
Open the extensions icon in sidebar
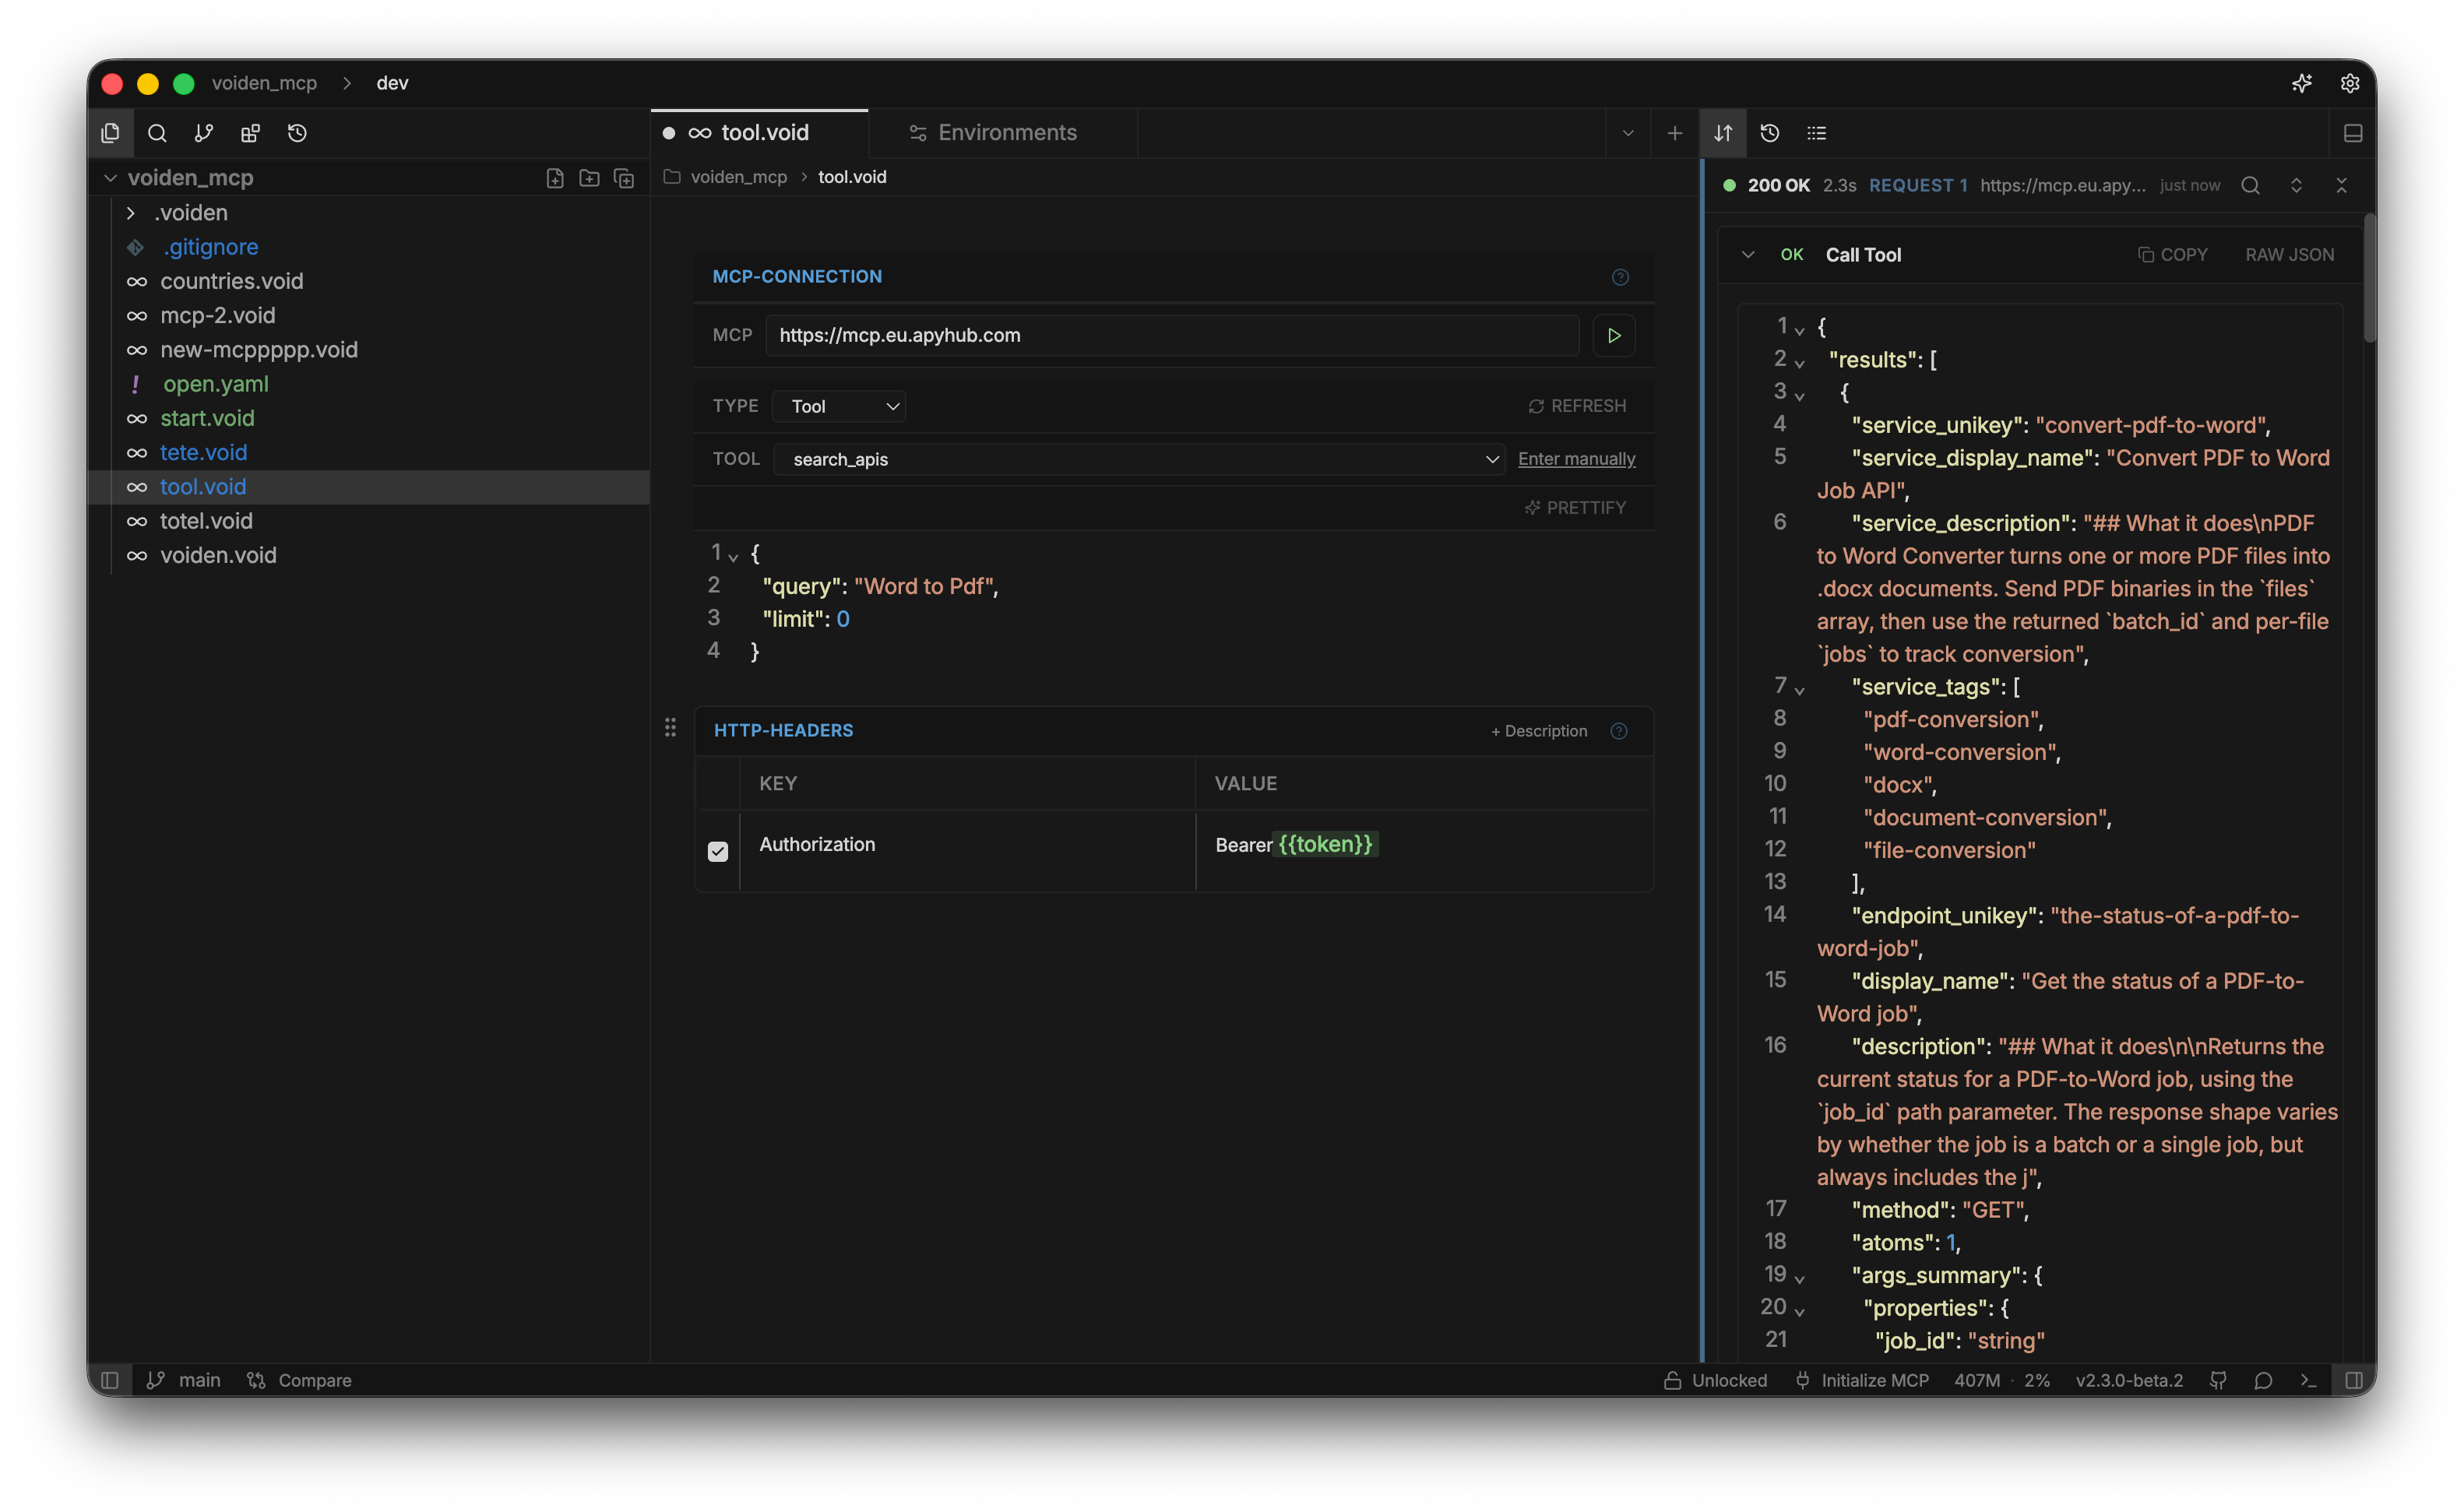250,133
